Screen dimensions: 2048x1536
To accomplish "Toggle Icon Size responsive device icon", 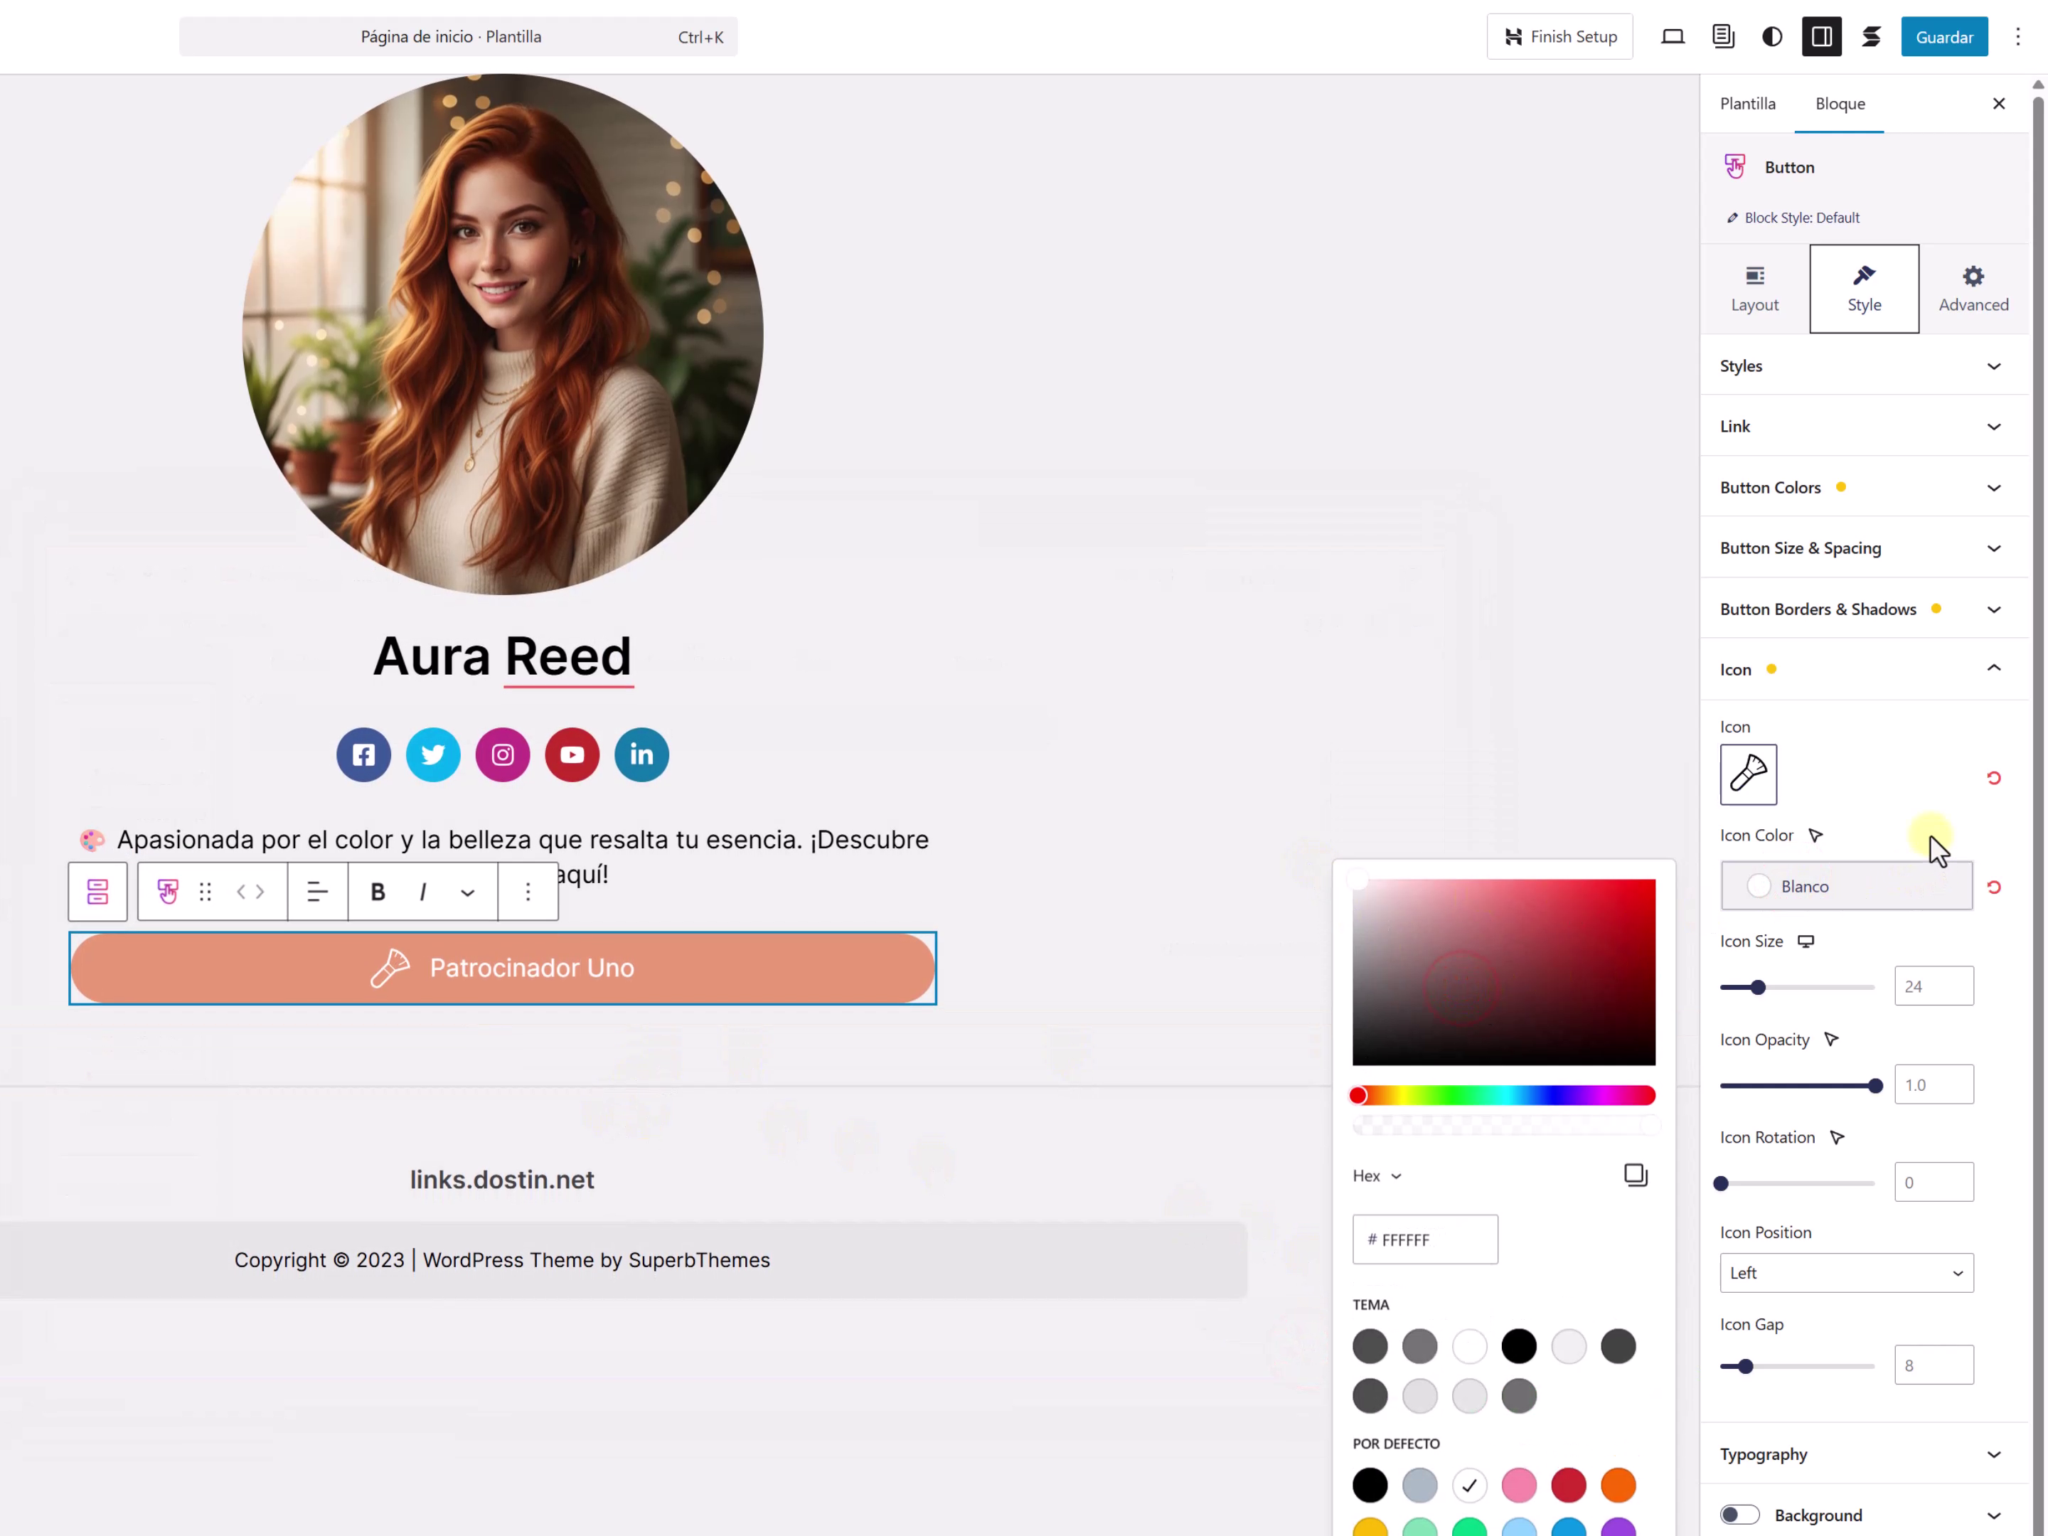I will pyautogui.click(x=1806, y=942).
